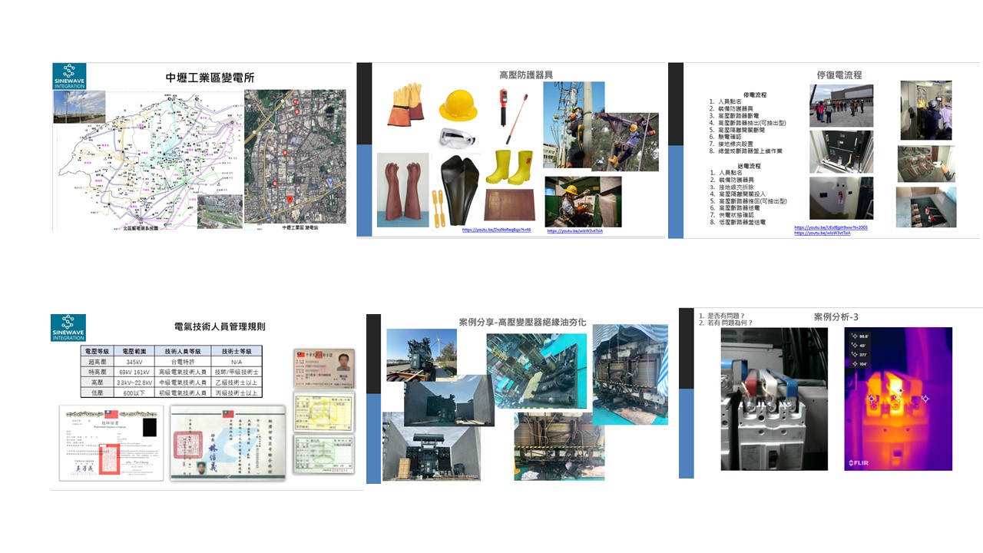Screen dimensions: 983x553
Task: Click the yellow rubber boots image
Action: (x=509, y=167)
